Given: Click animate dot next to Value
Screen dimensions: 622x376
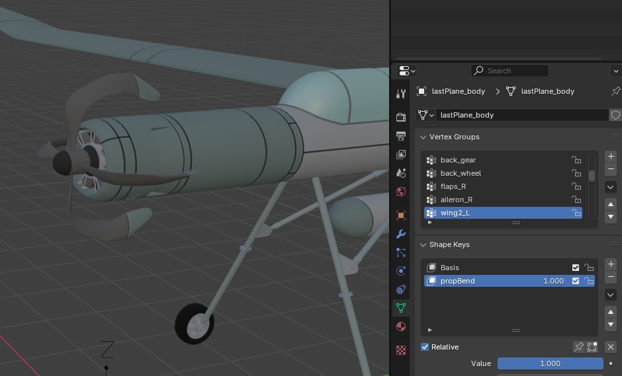Looking at the screenshot, I should click(x=611, y=363).
